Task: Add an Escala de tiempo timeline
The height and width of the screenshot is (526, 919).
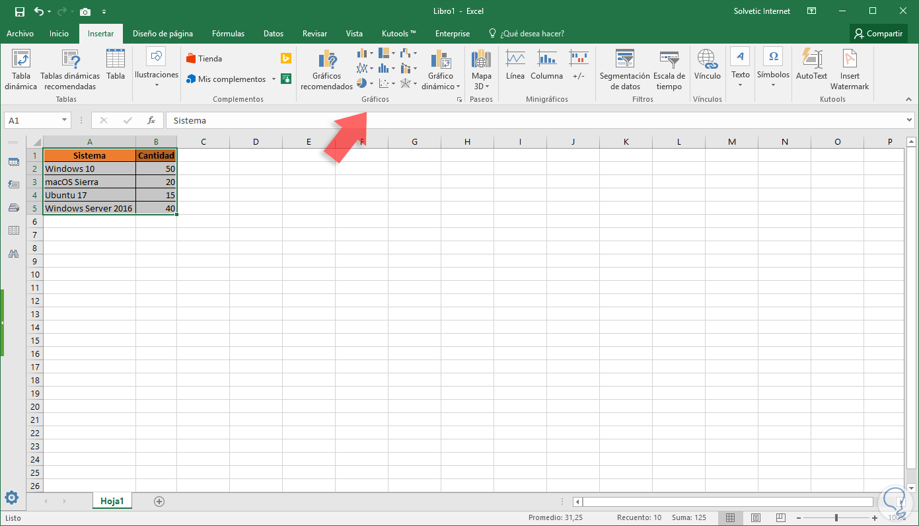Action: (x=669, y=69)
